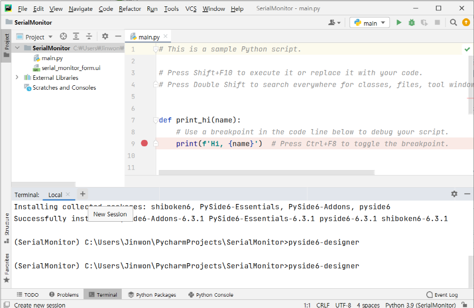Viewport: 474px width, 308px height.
Task: Collapse the SerialMonitor project folder
Action: 17,48
